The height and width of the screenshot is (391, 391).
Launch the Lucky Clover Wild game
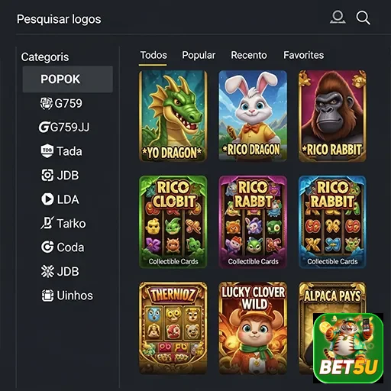click(x=253, y=328)
